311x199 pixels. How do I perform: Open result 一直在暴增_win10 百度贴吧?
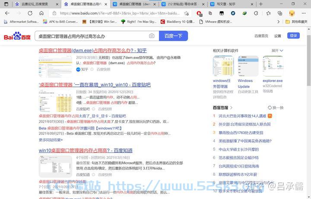coord(95,85)
